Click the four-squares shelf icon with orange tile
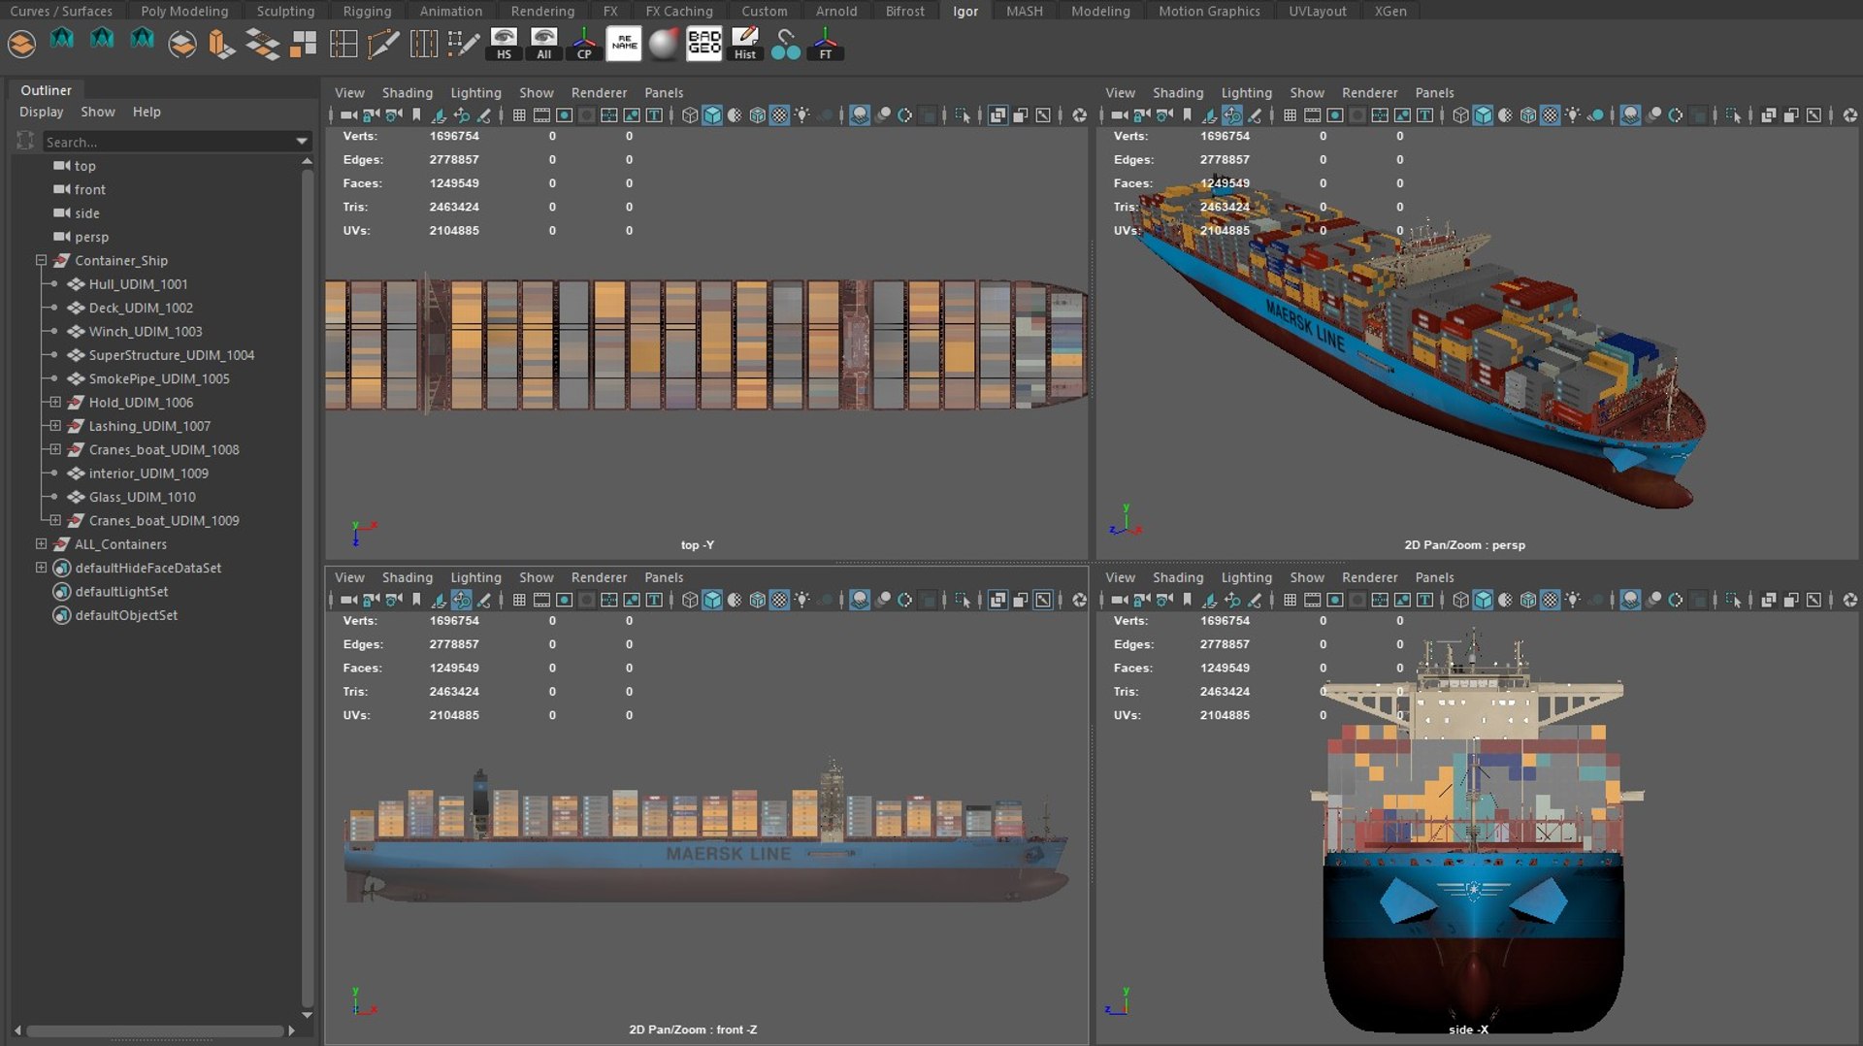Screen dimensions: 1863x1046 [303, 45]
